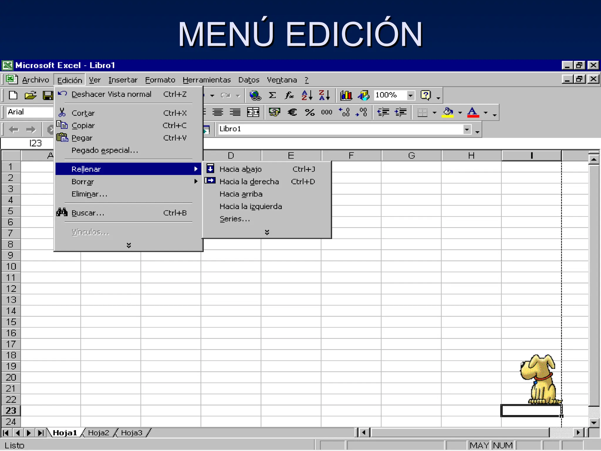Choose Copiar in Edición menu
The image size is (601, 451).
(x=128, y=125)
